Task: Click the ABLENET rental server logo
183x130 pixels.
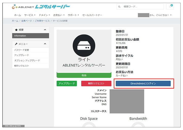Action: 41,7
